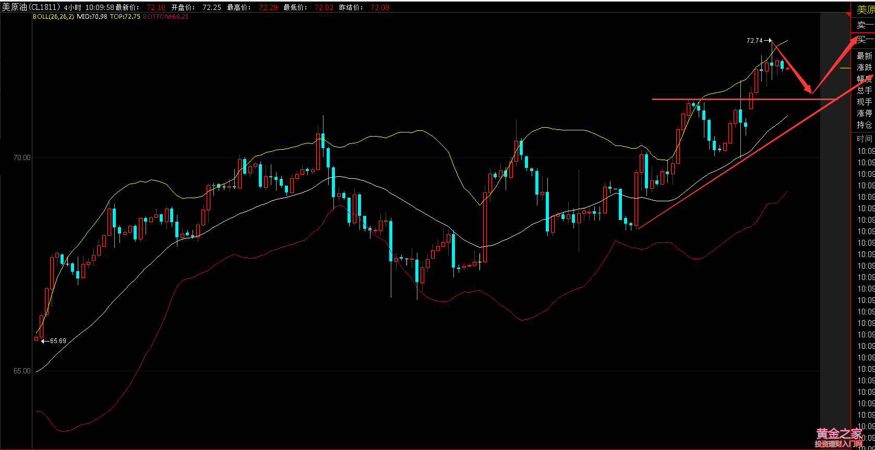The width and height of the screenshot is (875, 450).
Task: Click the 最新 label in the quote panel
Action: (865, 56)
